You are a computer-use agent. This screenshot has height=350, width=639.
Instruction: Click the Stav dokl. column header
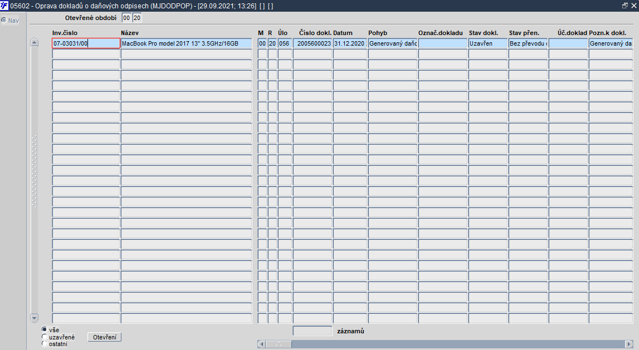pyautogui.click(x=484, y=33)
